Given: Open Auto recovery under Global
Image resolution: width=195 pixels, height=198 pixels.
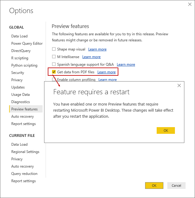Looking at the screenshot, I should tap(23, 116).
